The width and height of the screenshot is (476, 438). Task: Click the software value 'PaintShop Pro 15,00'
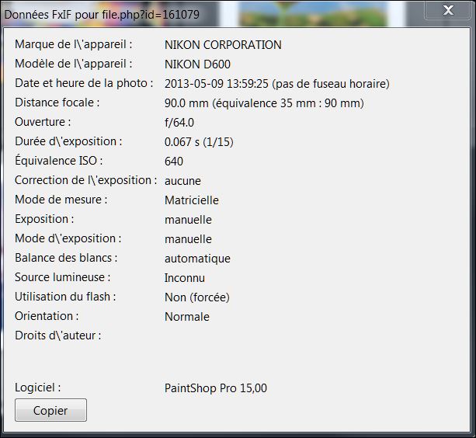[216, 388]
